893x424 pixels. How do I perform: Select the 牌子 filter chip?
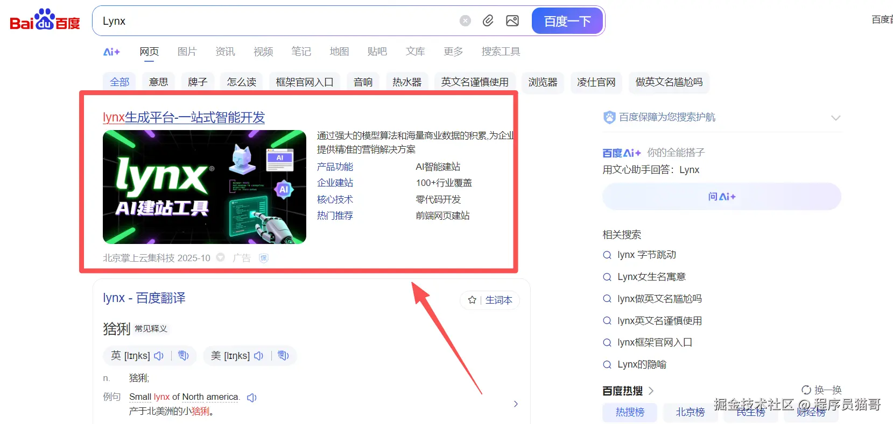[x=198, y=82]
